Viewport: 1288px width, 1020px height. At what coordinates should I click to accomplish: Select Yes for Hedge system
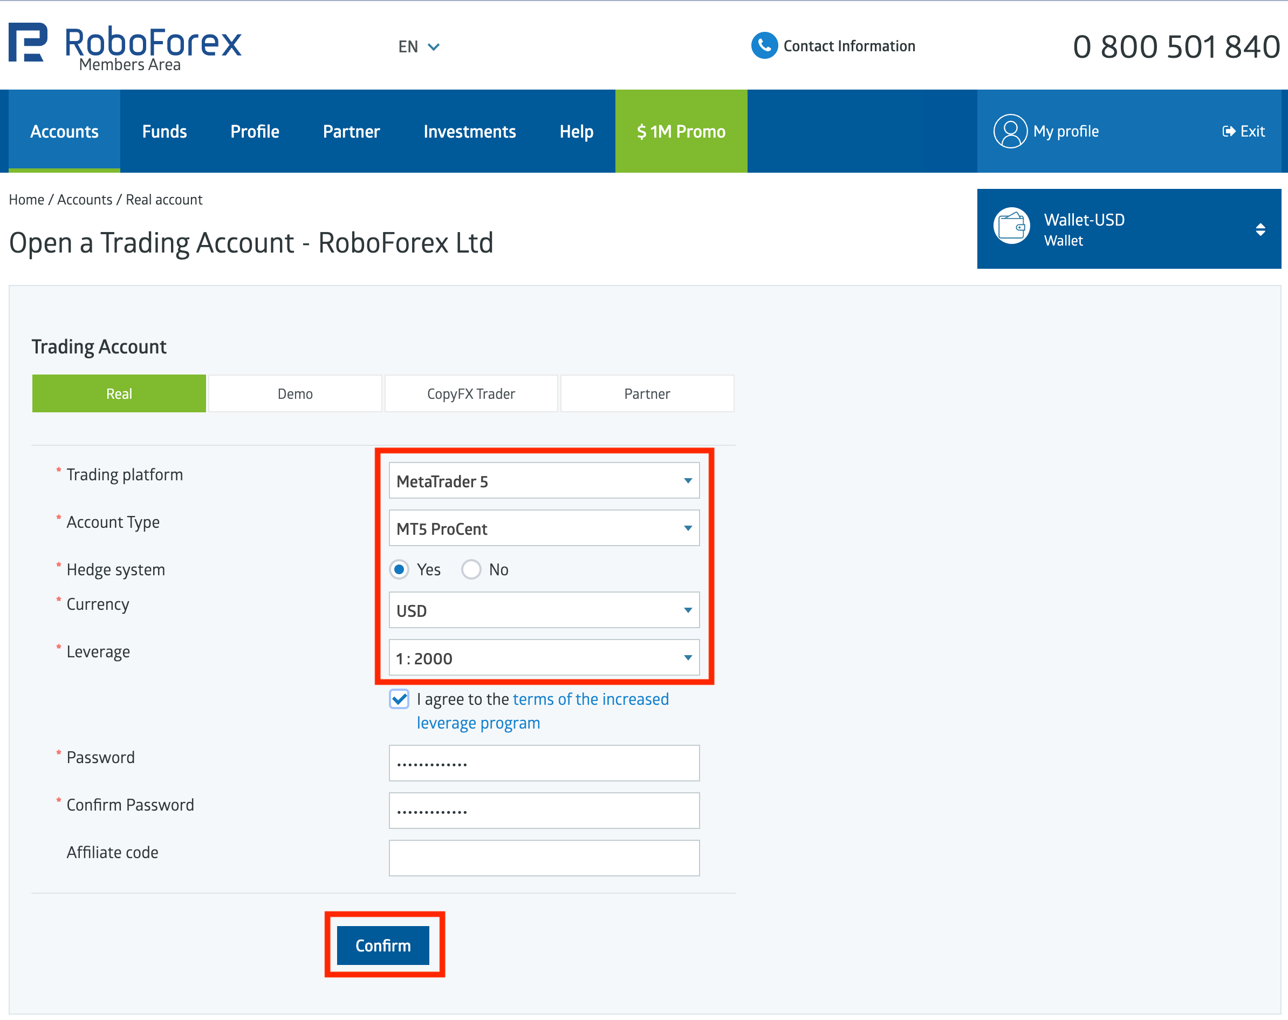pyautogui.click(x=399, y=569)
